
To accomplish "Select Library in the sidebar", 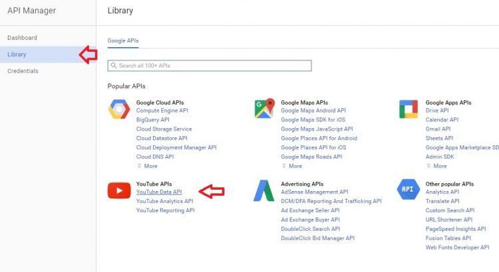I will 17,54.
